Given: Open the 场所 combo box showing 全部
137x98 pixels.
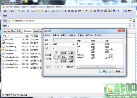Looking at the screenshot, I should (64, 44).
